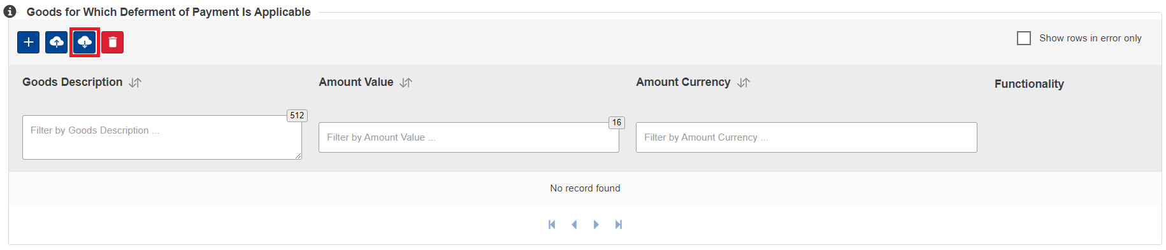This screenshot has width=1166, height=250.
Task: Sort by Goods Description column
Action: [x=135, y=83]
